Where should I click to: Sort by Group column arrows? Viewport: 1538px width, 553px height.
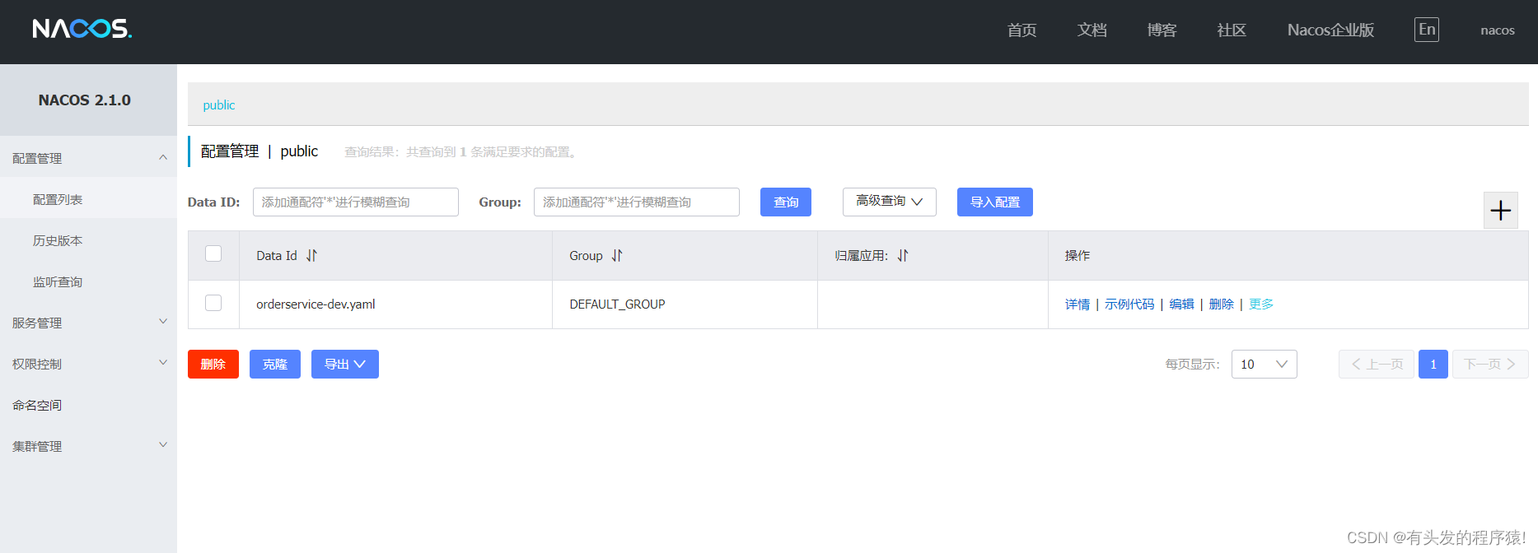point(617,256)
